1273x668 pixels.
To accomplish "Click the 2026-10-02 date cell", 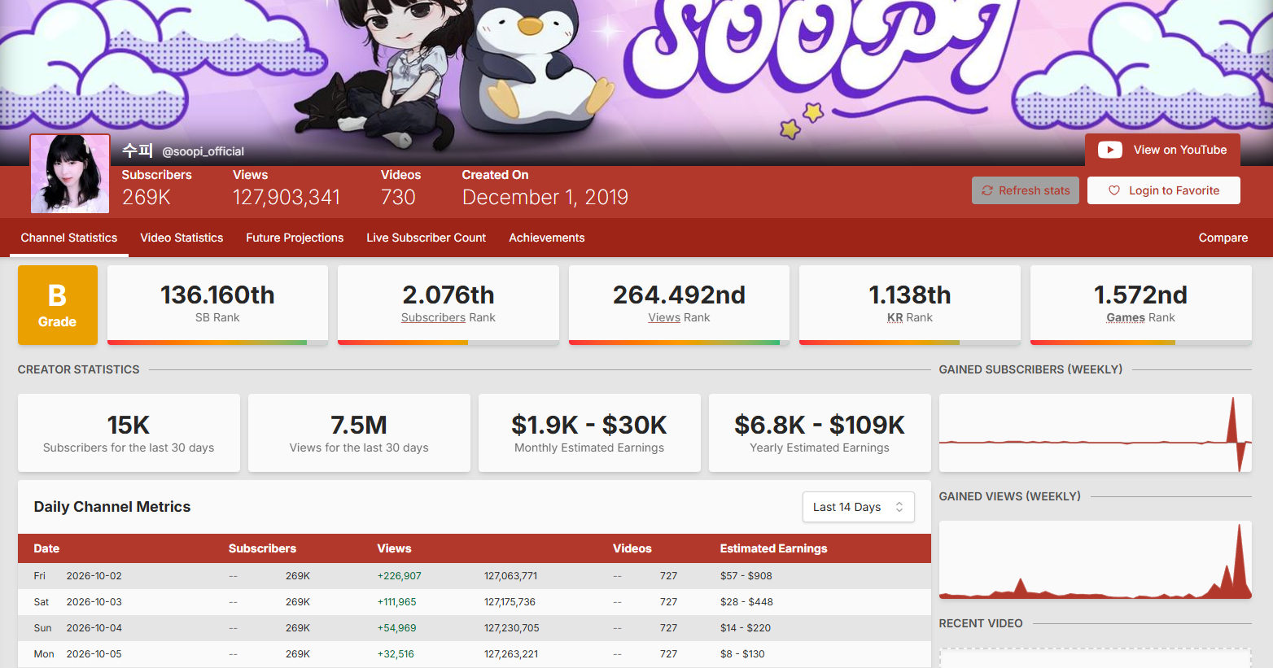I will (94, 576).
